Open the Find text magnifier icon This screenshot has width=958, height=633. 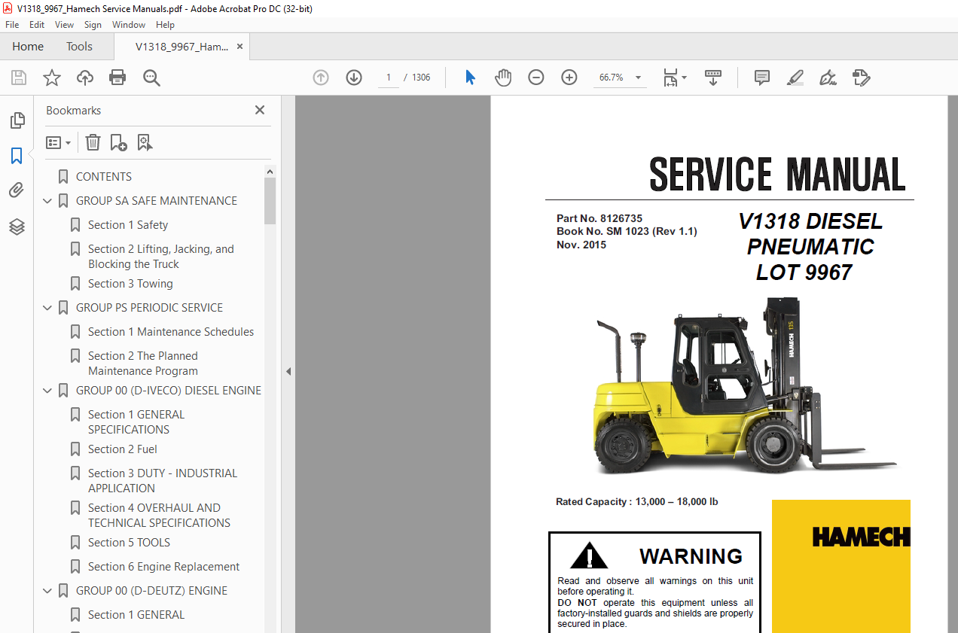tap(151, 78)
